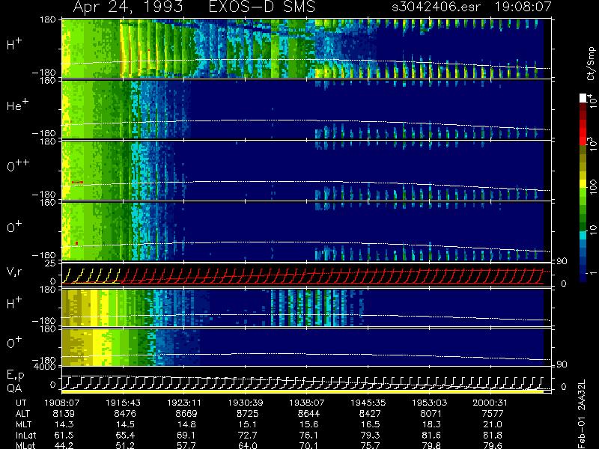
Task: Click ALT value 8071
Action: pos(431,414)
